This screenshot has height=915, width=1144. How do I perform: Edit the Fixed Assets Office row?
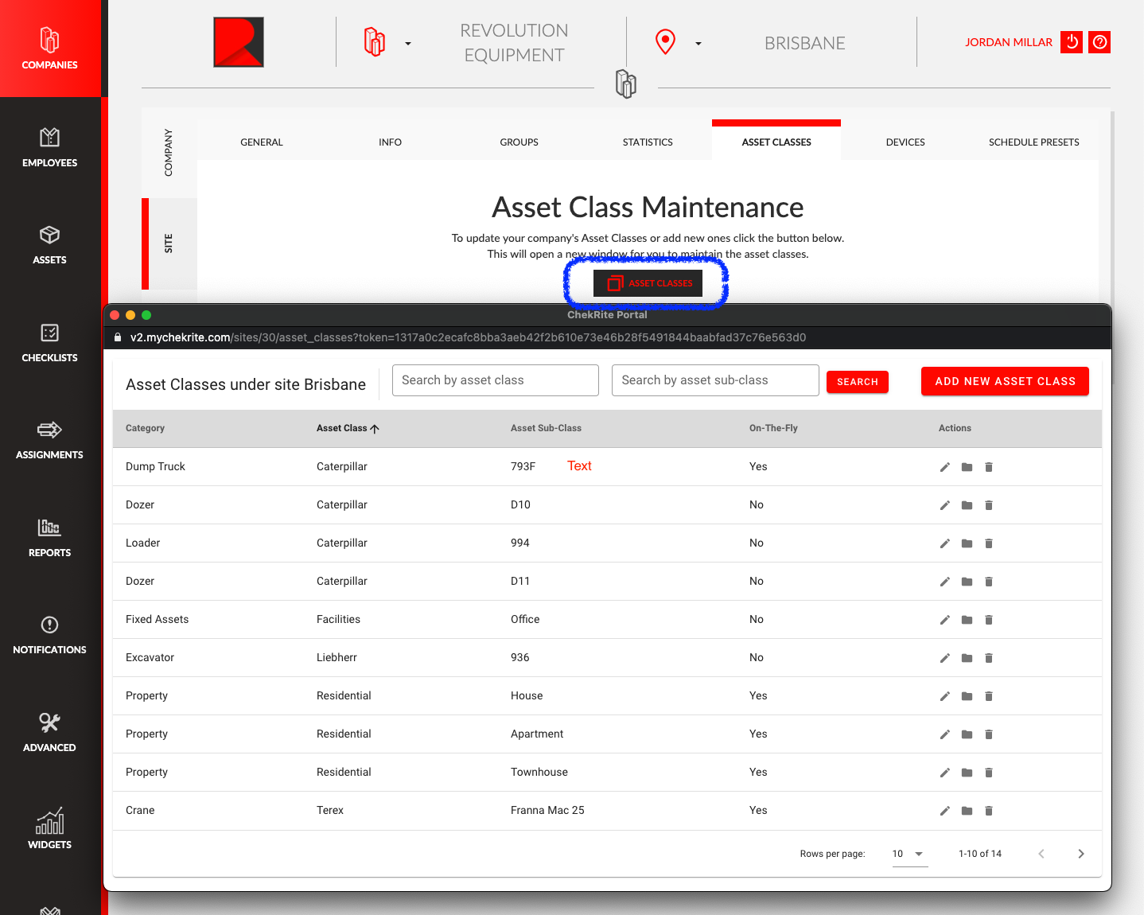[x=944, y=620]
